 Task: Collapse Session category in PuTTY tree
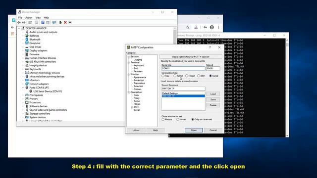pos(129,57)
